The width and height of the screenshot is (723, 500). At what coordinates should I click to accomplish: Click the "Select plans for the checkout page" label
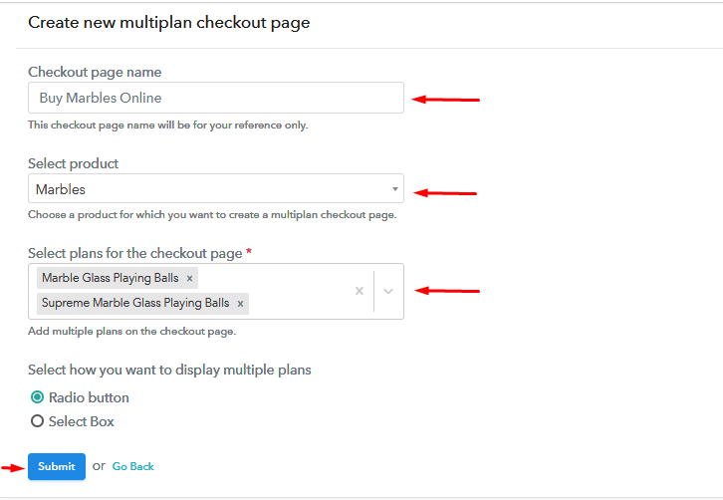click(x=135, y=253)
